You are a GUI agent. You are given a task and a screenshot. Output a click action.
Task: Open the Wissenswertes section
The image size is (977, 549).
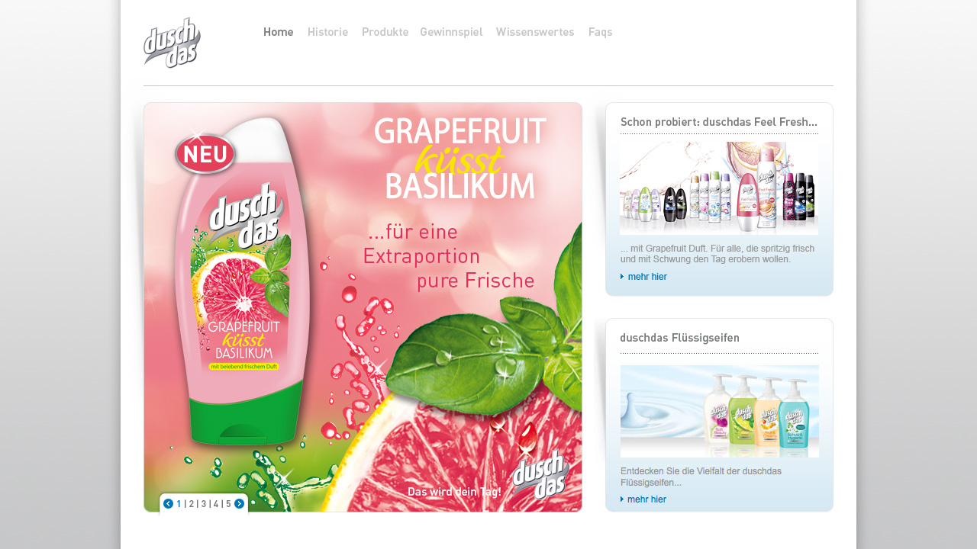click(535, 32)
